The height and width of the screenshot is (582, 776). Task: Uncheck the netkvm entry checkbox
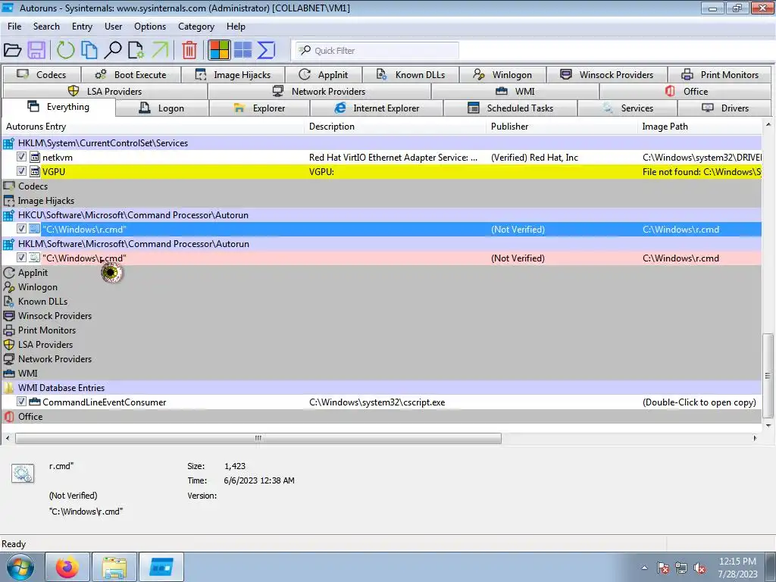coord(21,157)
